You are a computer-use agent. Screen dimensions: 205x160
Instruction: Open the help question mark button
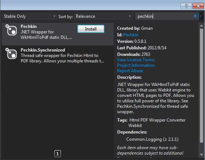(186, 6)
